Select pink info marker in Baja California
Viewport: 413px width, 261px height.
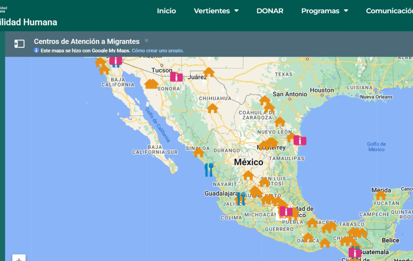pyautogui.click(x=115, y=61)
